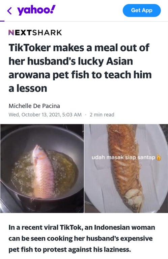Click the word 'TikToker' in the headline
Screen dimensions: 168x259
pos(30,48)
